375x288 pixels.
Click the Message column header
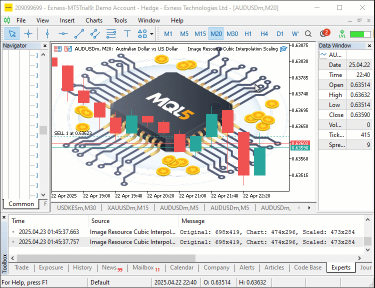point(270,221)
